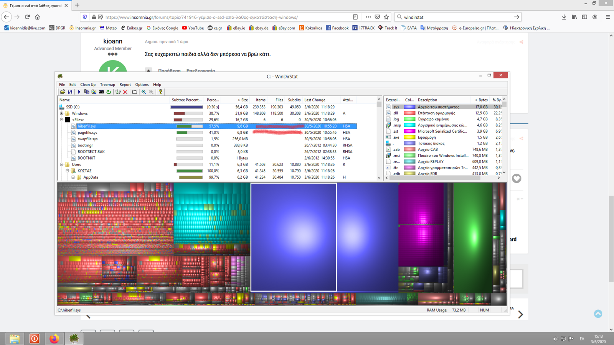This screenshot has height=345, width=614.
Task: Select pagefile.sys in the file tree
Action: pos(87,133)
